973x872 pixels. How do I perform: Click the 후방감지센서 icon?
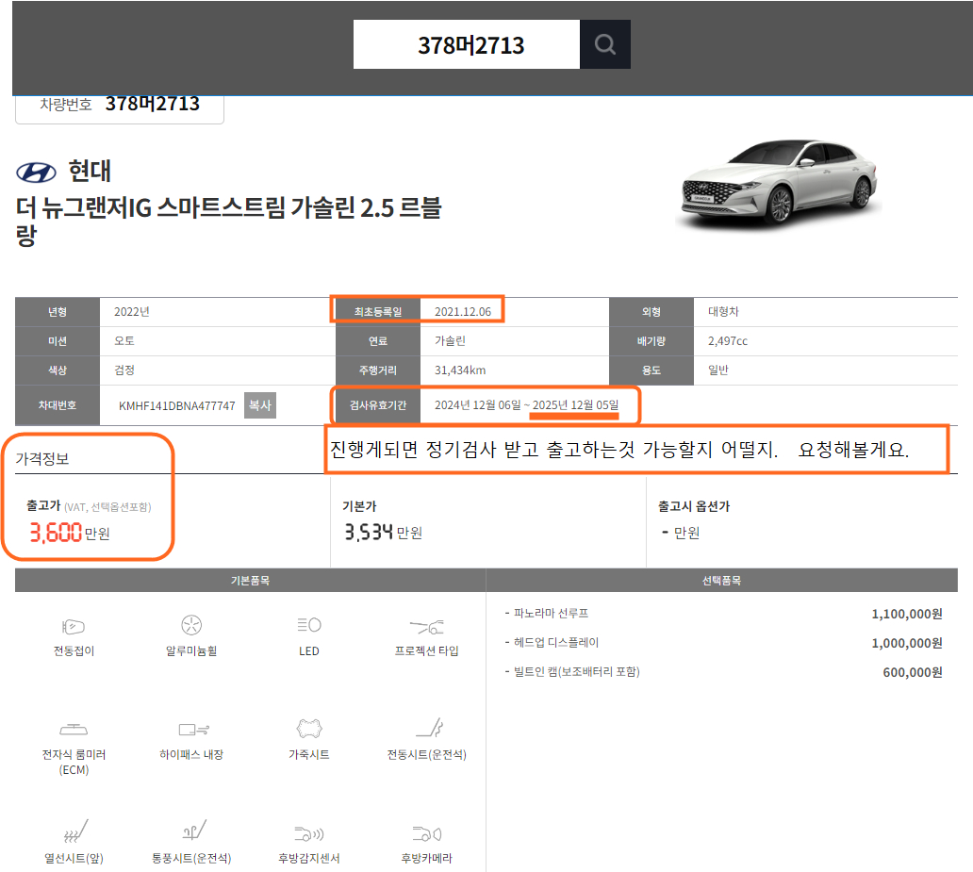[x=308, y=833]
